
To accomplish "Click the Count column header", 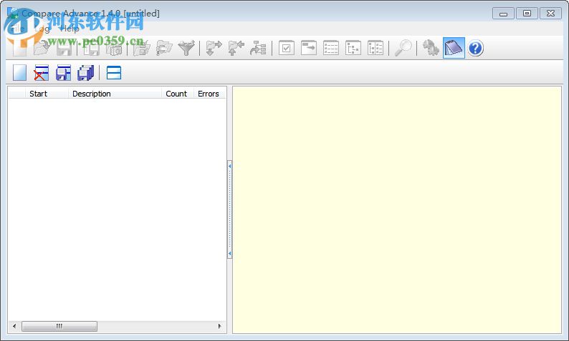I will click(176, 94).
